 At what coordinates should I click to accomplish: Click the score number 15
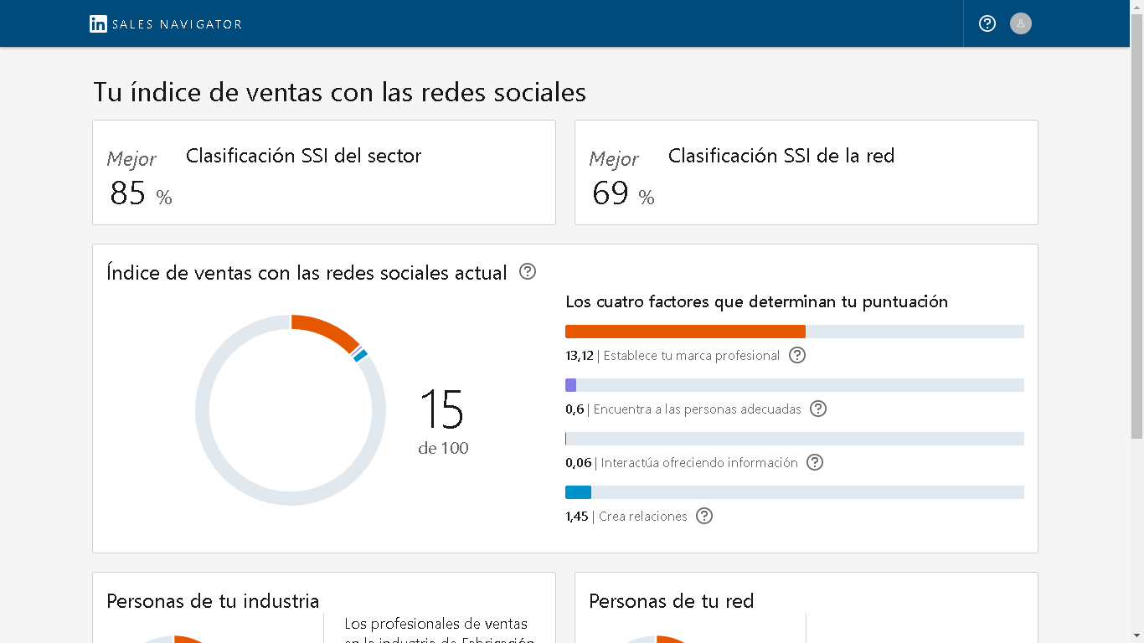(x=441, y=409)
